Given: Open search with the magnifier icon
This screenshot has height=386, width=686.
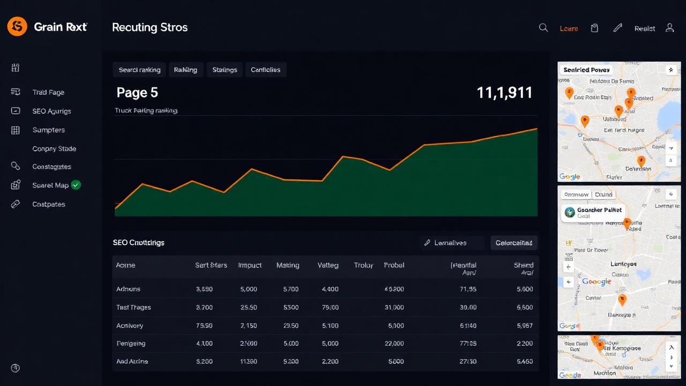Looking at the screenshot, I should point(543,28).
